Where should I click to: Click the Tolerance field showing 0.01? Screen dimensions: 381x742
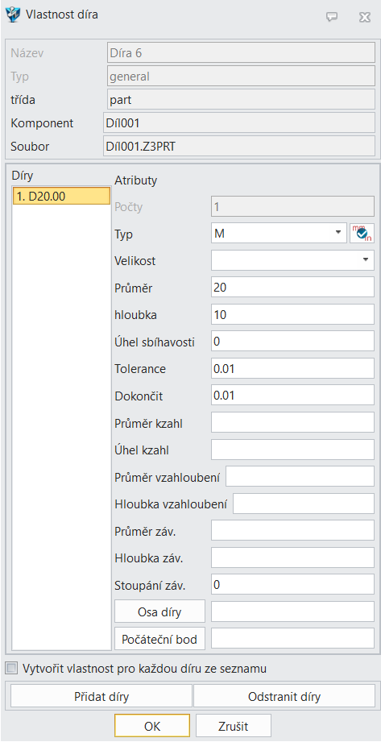point(292,369)
